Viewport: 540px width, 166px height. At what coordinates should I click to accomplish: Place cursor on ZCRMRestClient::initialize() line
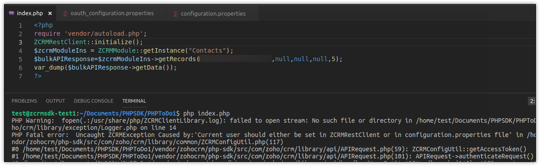click(89, 42)
